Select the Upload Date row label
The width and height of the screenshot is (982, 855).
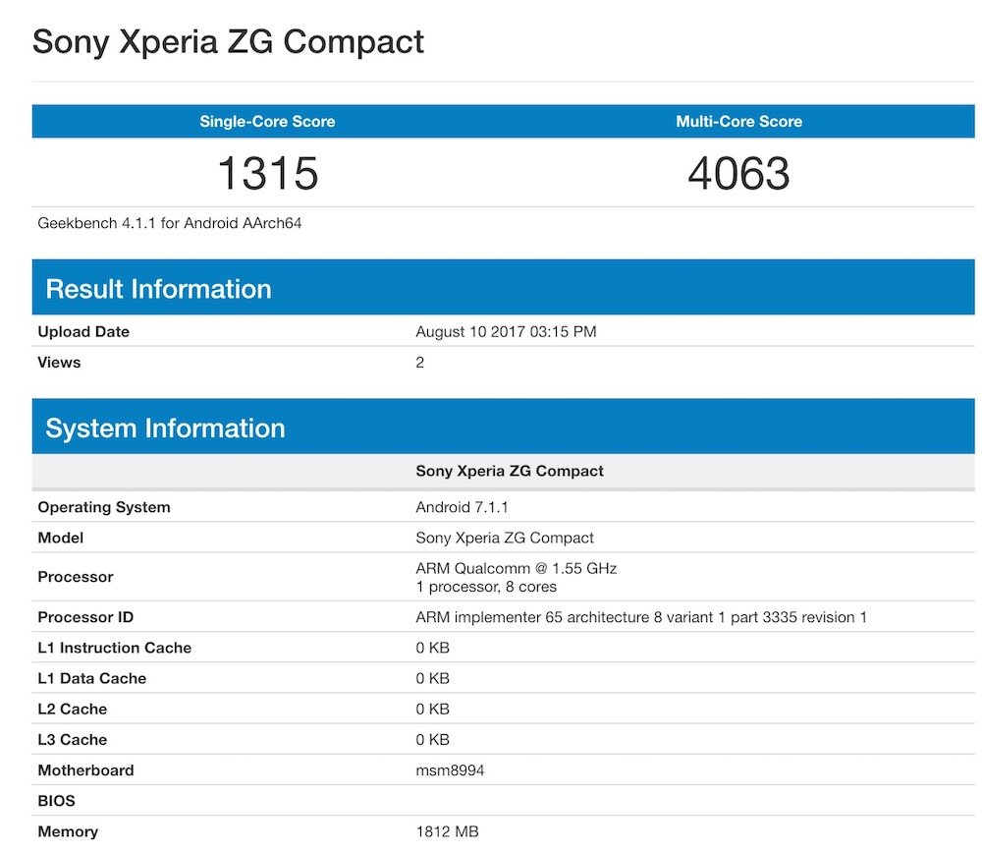(83, 332)
